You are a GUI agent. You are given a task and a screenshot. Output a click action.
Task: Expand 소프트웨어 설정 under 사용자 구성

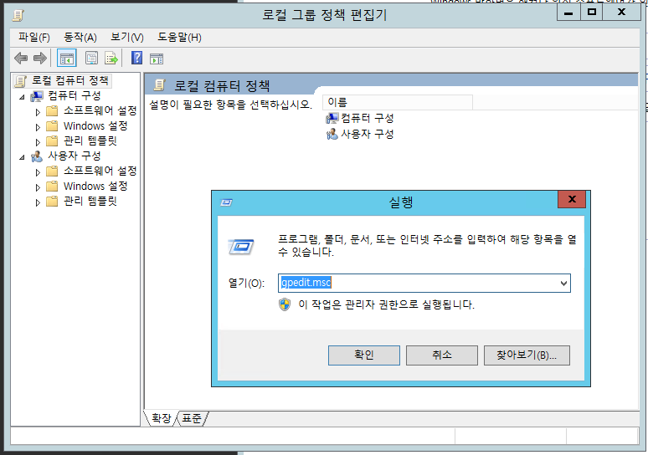(x=38, y=172)
